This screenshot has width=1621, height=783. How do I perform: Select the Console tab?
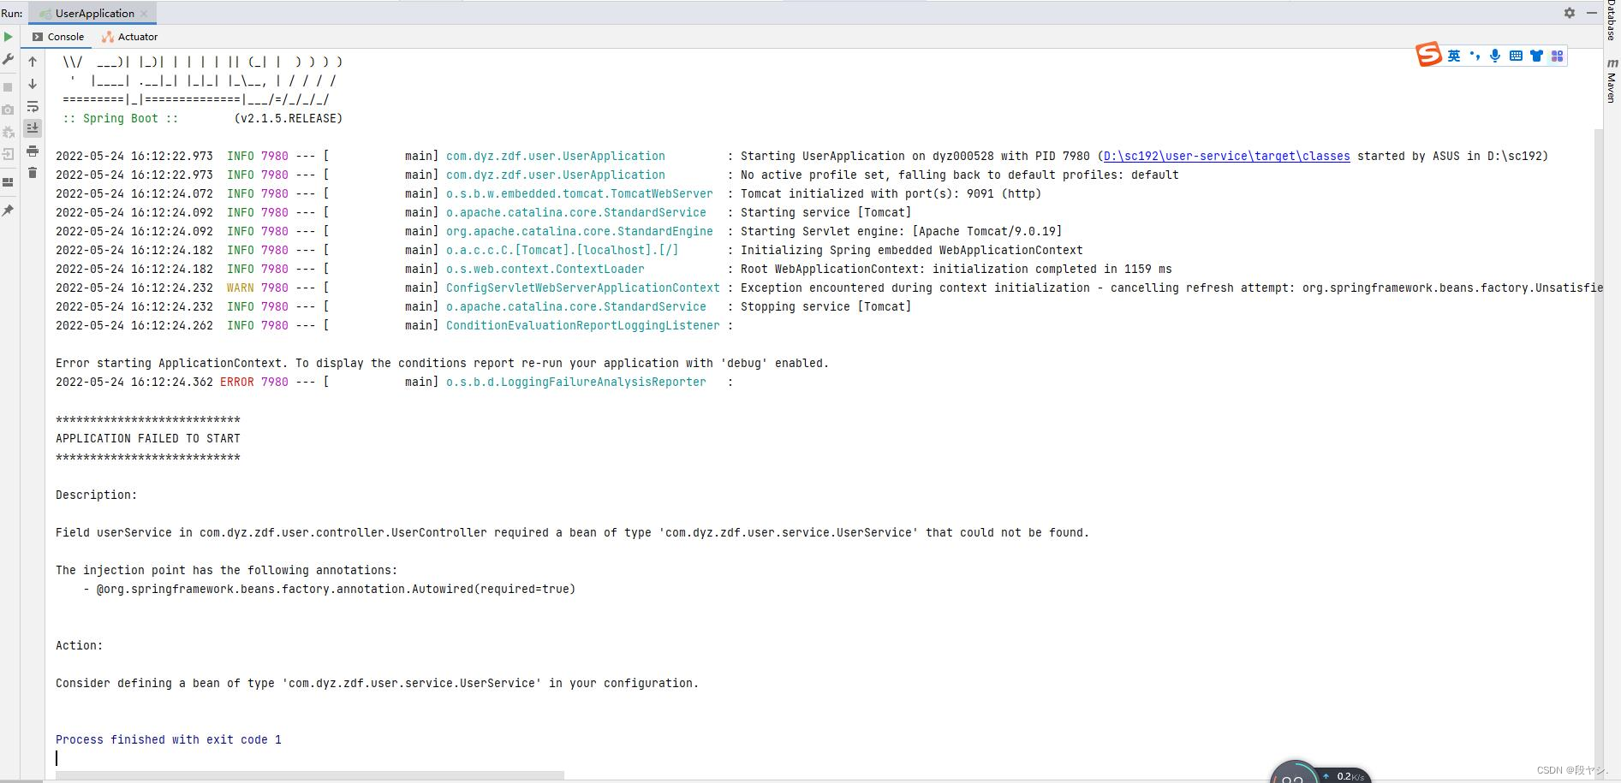click(58, 37)
